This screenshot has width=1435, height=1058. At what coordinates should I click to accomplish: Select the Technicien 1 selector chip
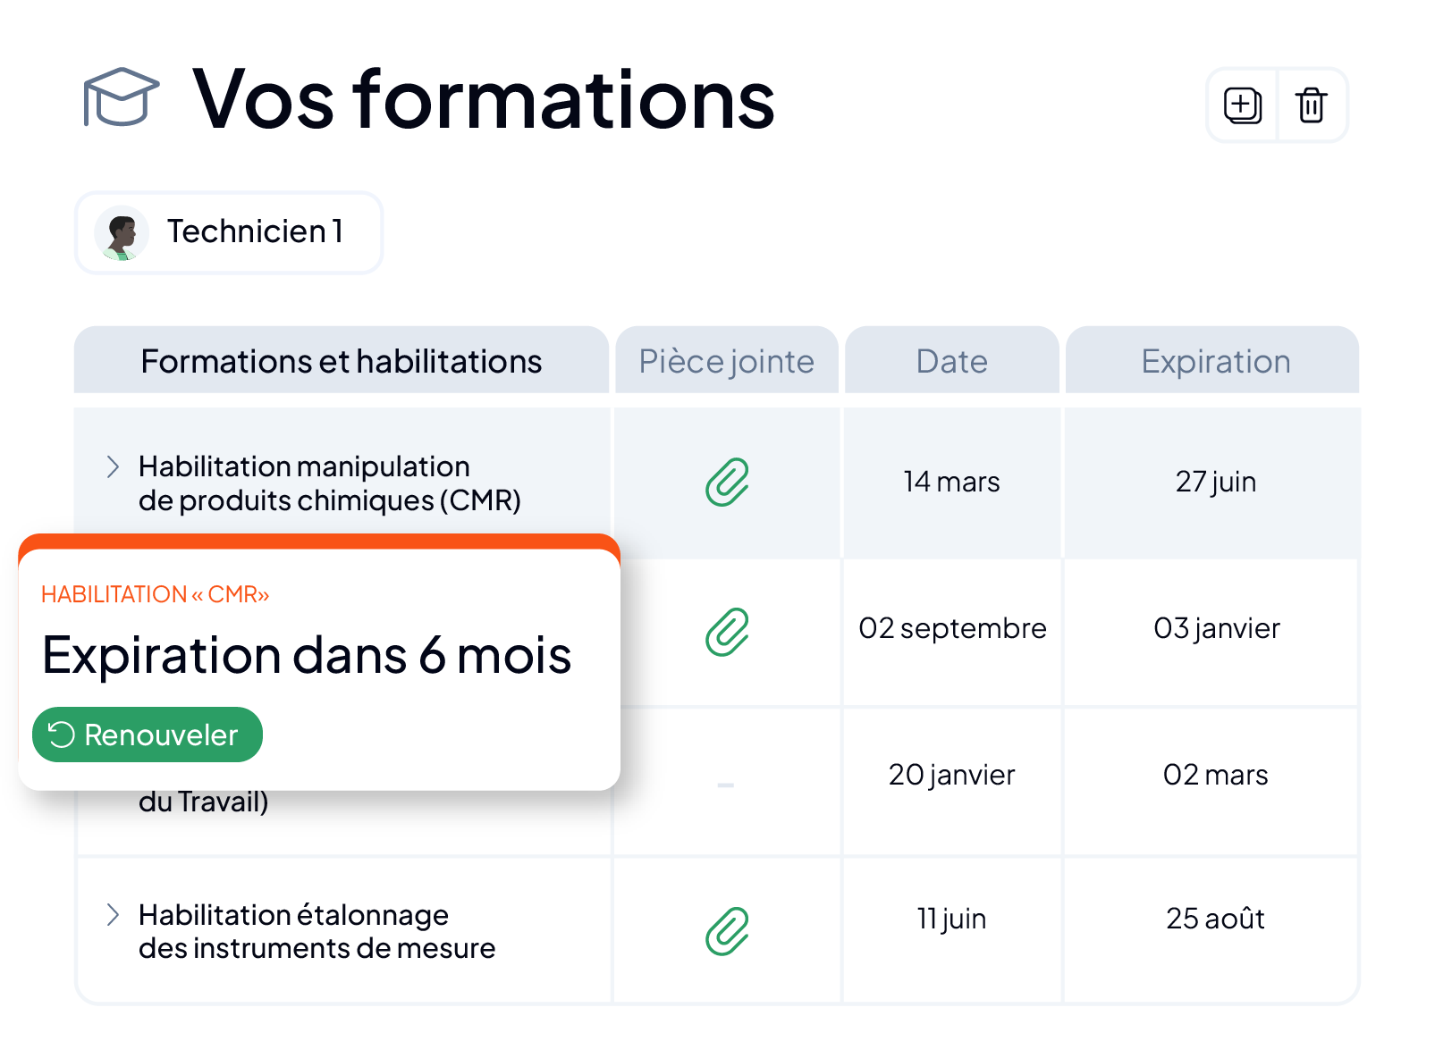[x=229, y=232]
